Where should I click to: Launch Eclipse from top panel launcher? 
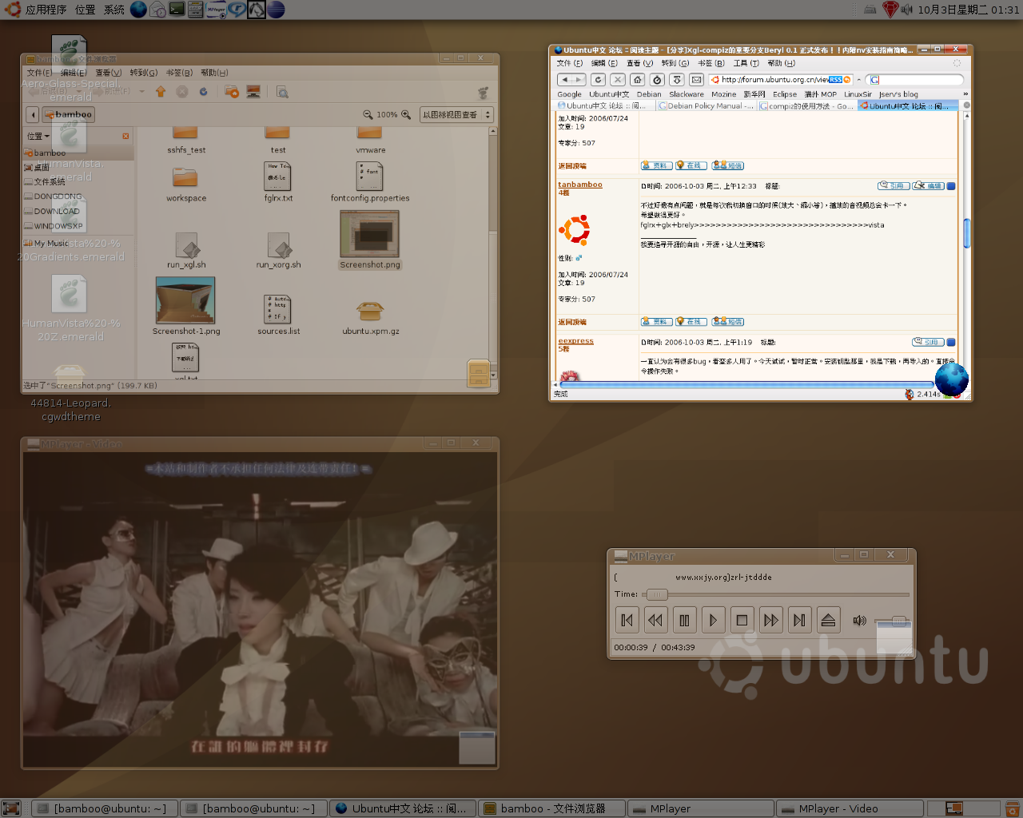pos(276,10)
